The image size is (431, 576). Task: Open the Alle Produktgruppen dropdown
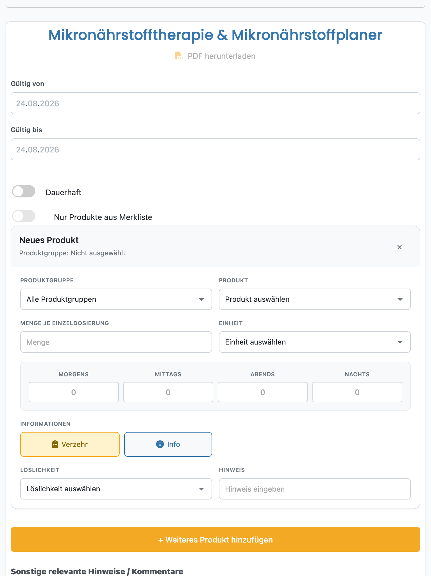coord(116,299)
